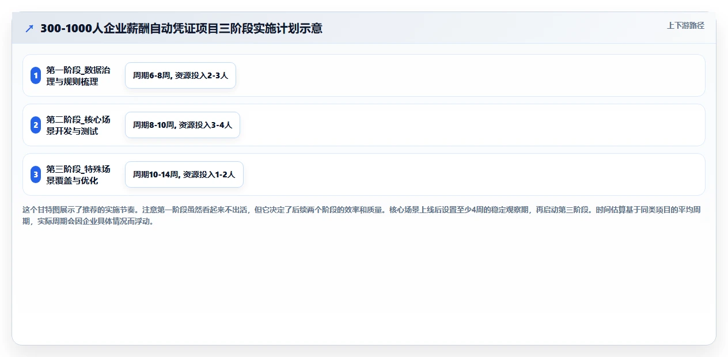Select the number 1 stage badge
728x357 pixels.
tap(36, 75)
